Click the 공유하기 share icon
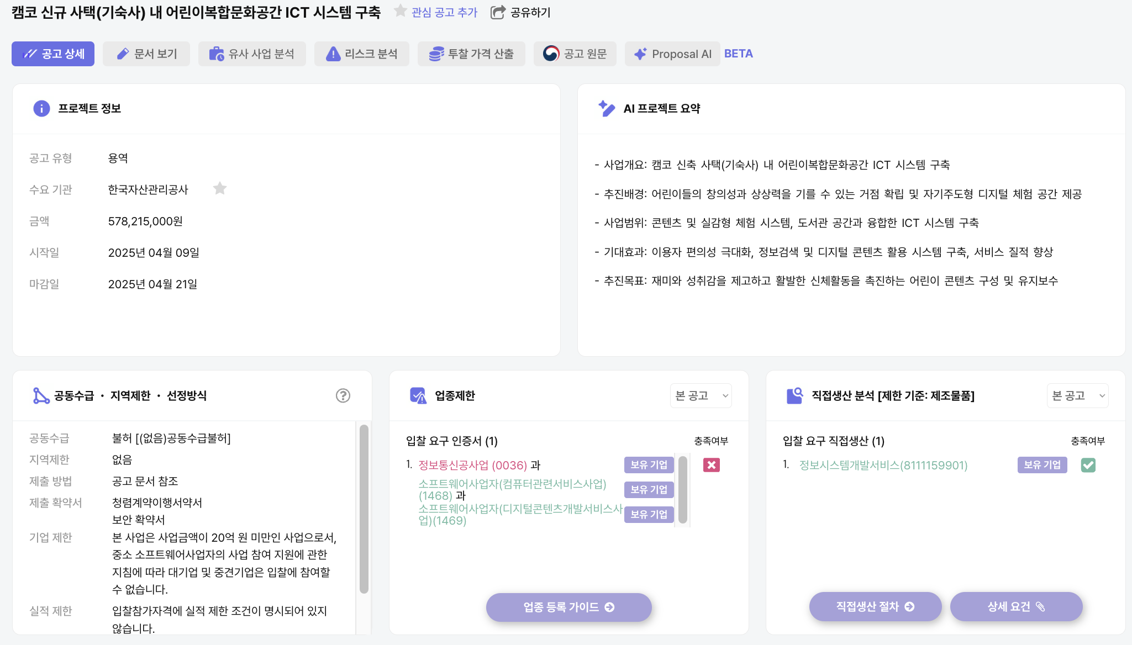 [x=497, y=12]
